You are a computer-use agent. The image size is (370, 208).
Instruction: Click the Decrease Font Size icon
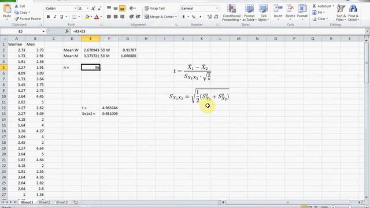coord(99,9)
